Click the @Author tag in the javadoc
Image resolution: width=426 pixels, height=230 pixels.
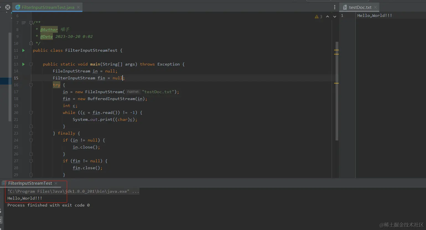click(x=49, y=30)
